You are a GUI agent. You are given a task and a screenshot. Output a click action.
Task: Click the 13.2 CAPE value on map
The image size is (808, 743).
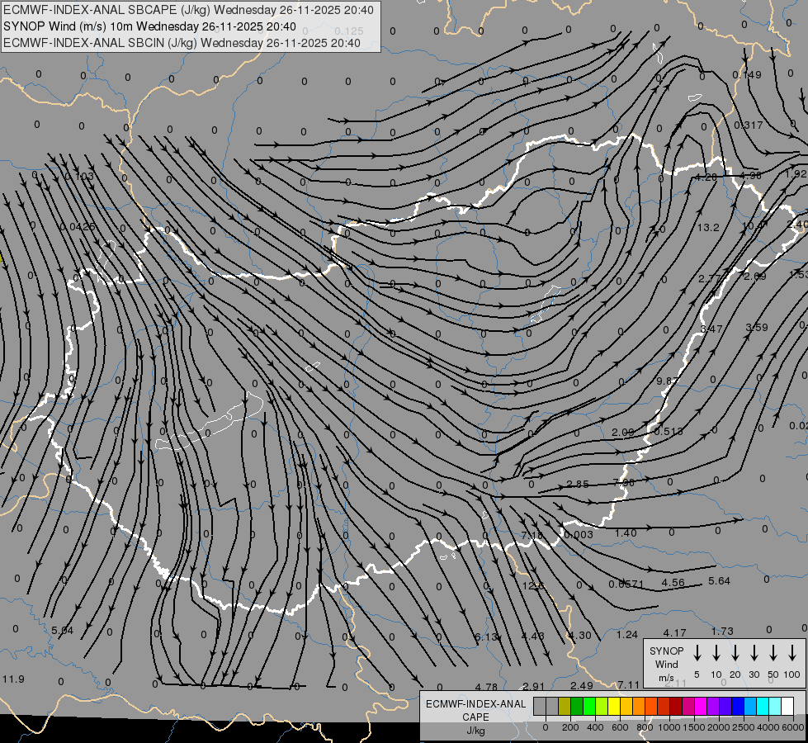point(708,227)
